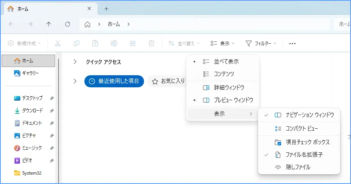The image size is (351, 184).
Task: Click chevron after ホーム in address bar
Action: 128,24
